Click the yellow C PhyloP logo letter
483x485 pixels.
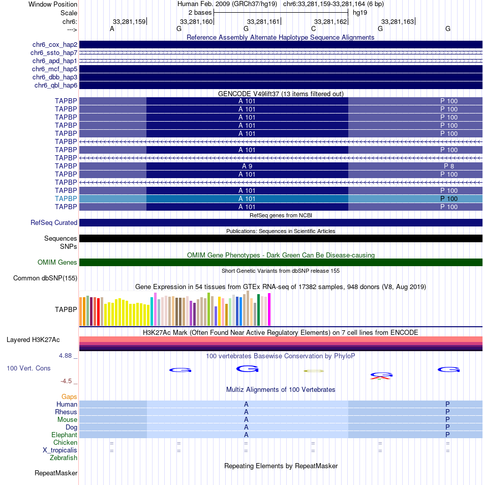(x=313, y=371)
